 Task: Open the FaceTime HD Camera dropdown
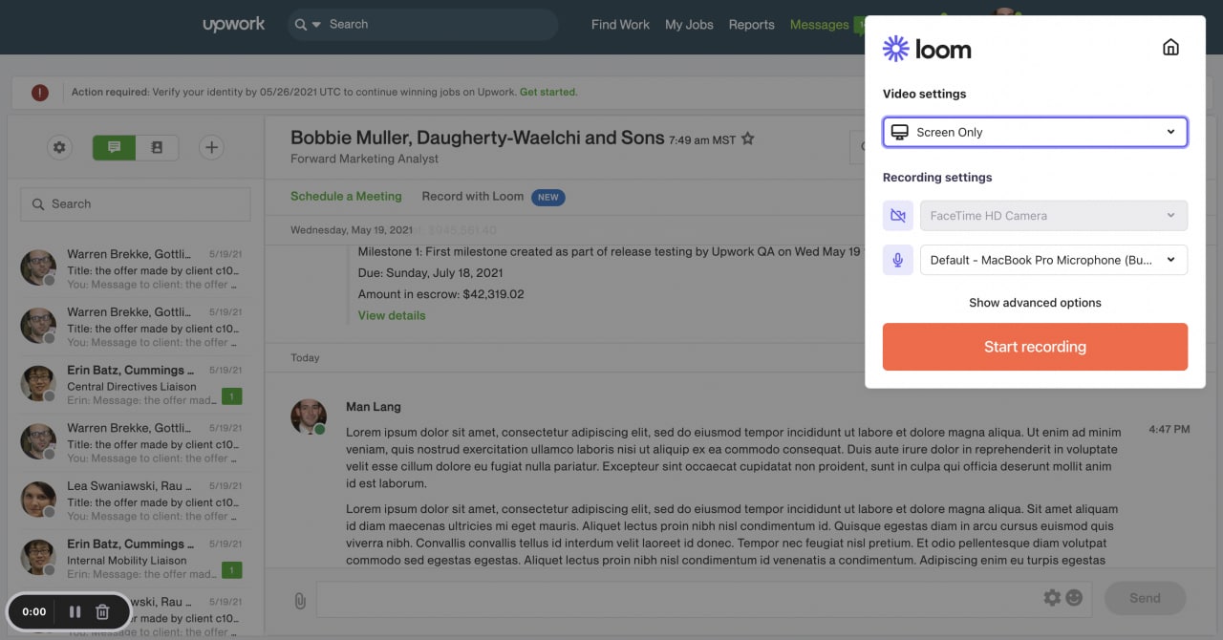click(x=1054, y=216)
